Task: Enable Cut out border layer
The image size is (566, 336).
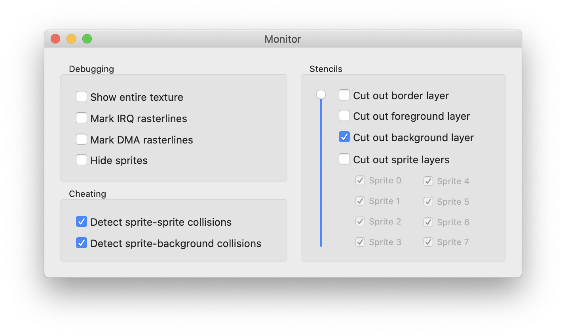Action: tap(344, 95)
